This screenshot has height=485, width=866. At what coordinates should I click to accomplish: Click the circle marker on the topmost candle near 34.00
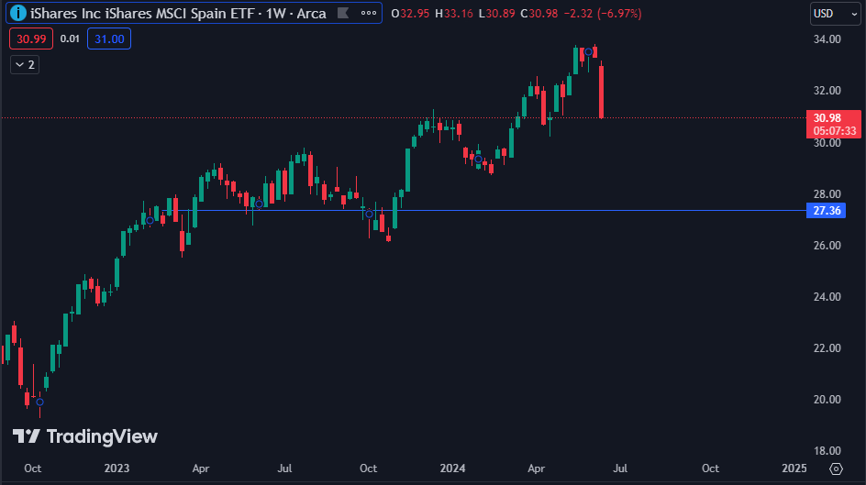589,52
